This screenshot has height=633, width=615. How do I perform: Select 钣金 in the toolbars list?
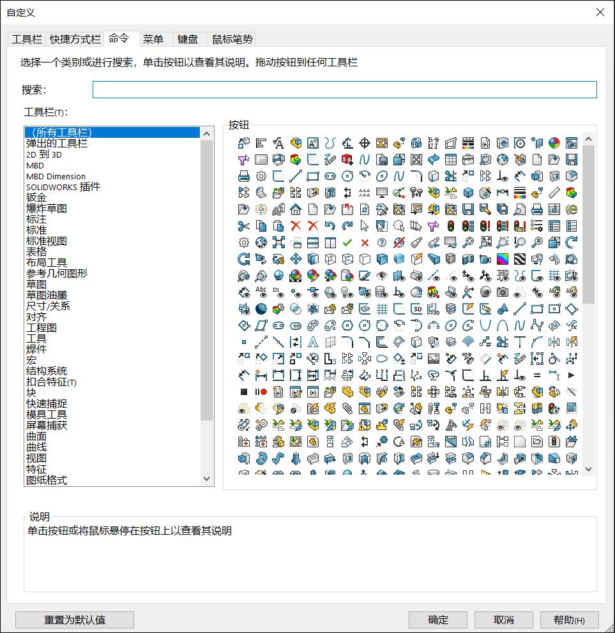click(36, 198)
